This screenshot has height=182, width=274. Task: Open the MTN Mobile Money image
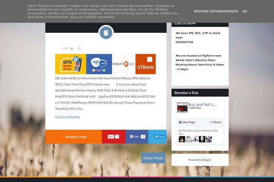71,64
